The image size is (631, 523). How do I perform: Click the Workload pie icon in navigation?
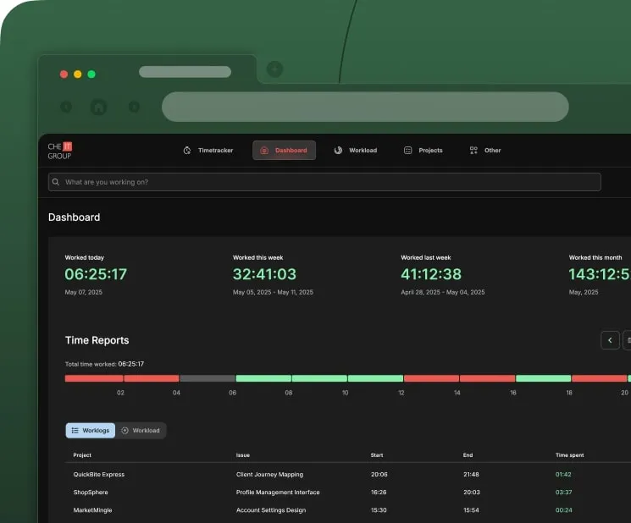pos(338,151)
